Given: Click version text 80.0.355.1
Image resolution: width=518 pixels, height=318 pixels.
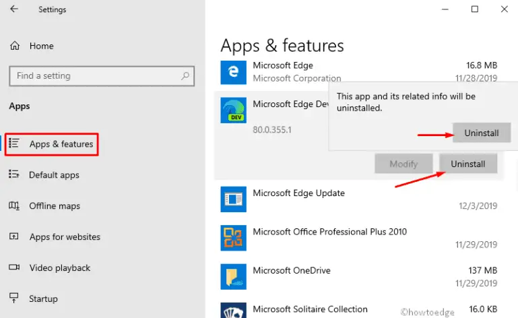Looking at the screenshot, I should pyautogui.click(x=272, y=129).
